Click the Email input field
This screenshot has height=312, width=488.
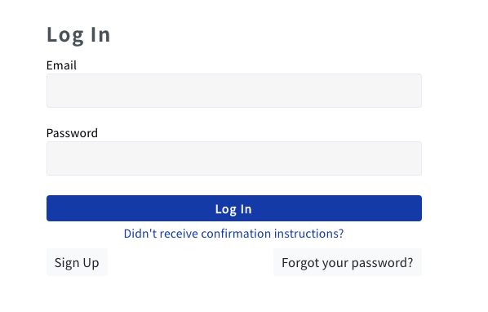click(x=234, y=91)
